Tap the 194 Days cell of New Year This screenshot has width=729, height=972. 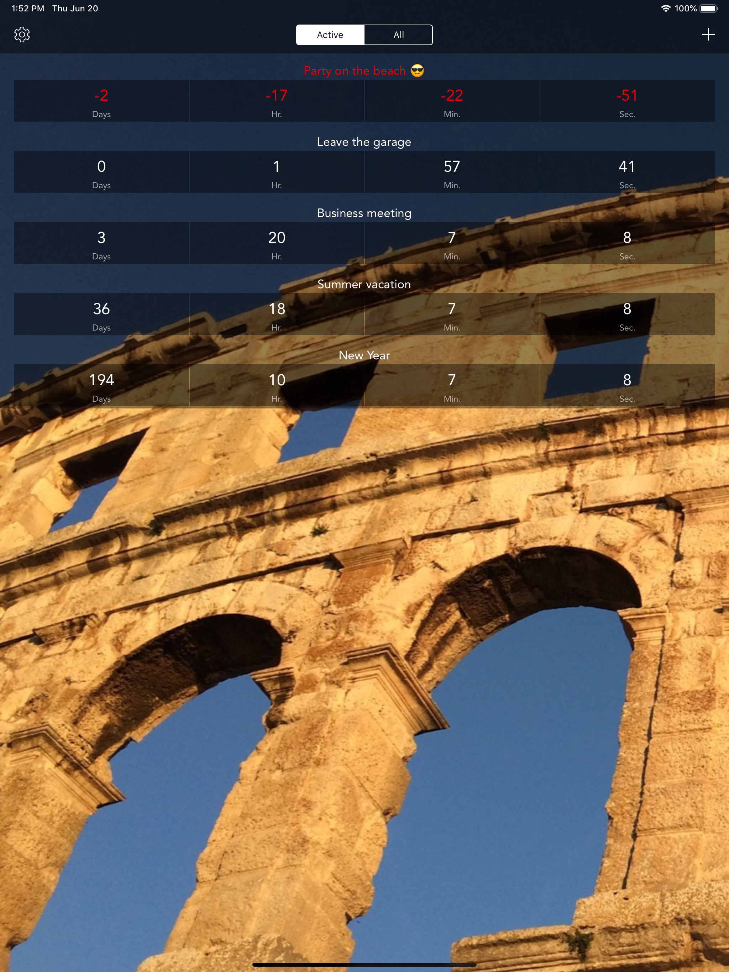coord(101,386)
